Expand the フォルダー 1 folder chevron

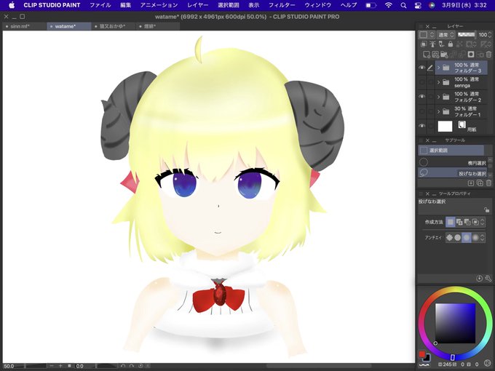(438, 111)
